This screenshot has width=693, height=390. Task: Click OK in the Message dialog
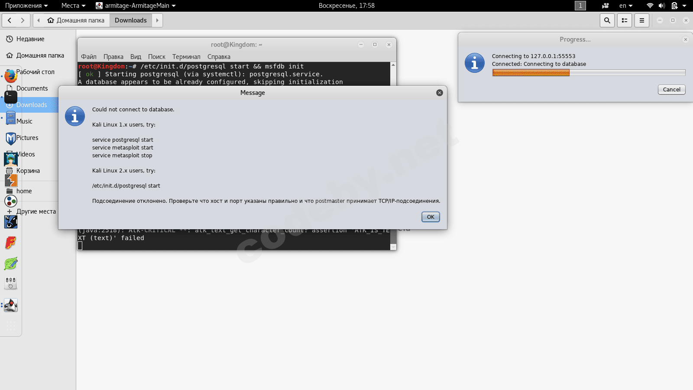pos(431,217)
